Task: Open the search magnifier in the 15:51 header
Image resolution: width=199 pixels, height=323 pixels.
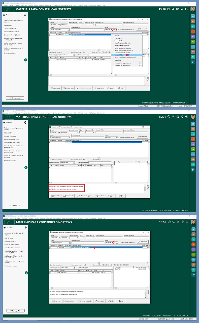Action: 173,117
